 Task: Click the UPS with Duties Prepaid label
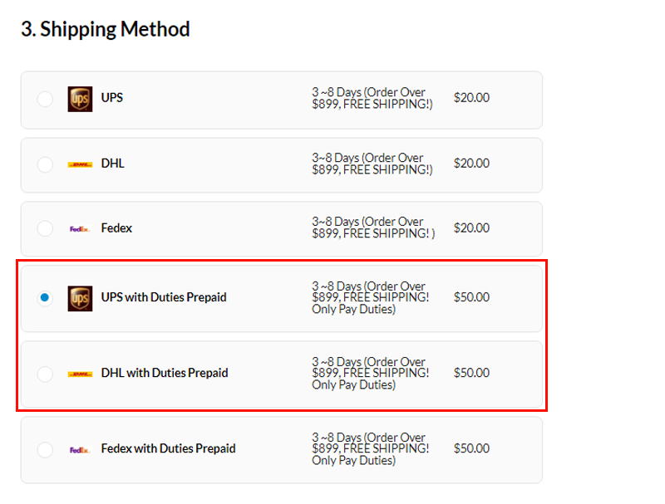pyautogui.click(x=164, y=297)
